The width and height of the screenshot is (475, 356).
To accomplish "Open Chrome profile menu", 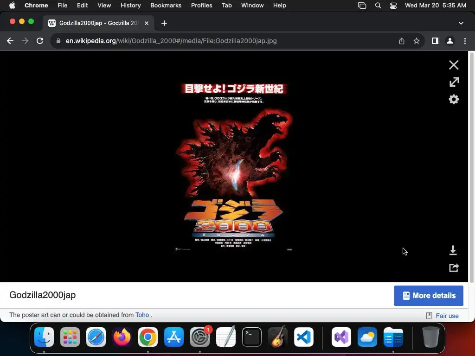I will click(x=450, y=41).
